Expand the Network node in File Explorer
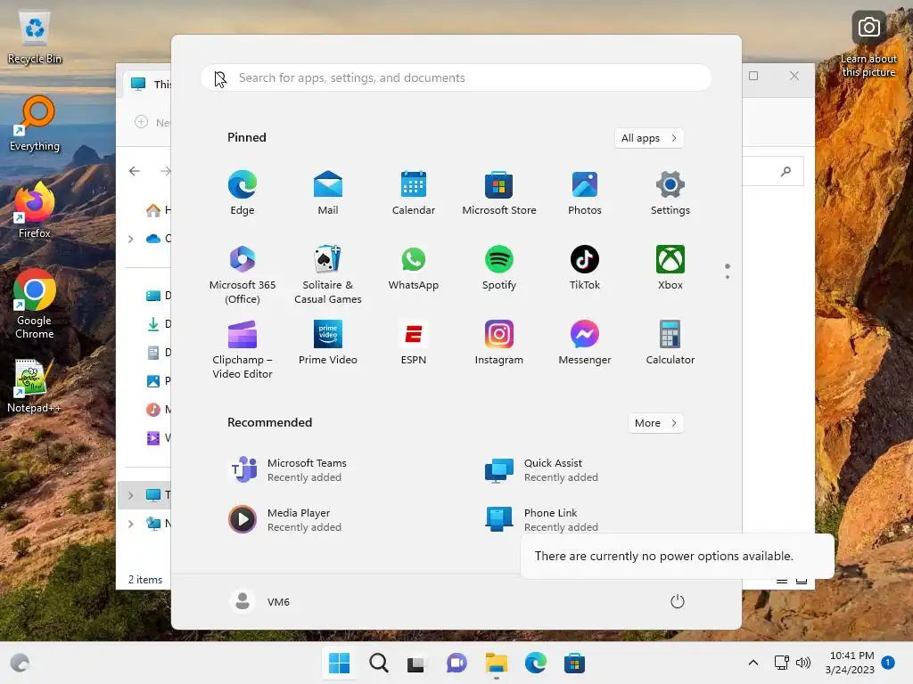Viewport: 913px width, 684px height. pos(131,524)
